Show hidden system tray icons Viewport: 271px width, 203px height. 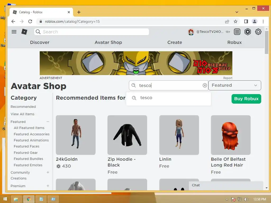(x=227, y=199)
